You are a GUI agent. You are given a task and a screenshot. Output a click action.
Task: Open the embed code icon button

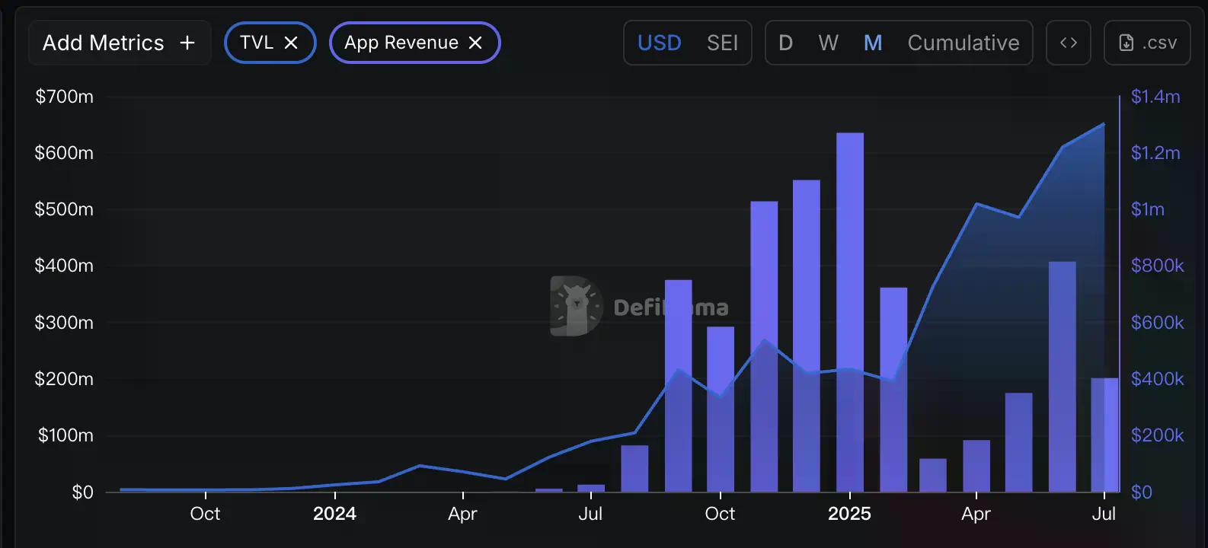(x=1068, y=43)
